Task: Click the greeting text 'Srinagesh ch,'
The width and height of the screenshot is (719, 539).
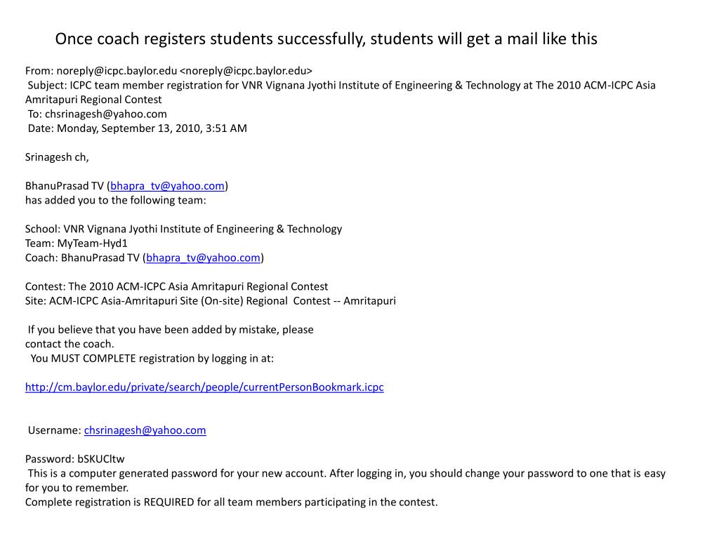Action: 57,157
